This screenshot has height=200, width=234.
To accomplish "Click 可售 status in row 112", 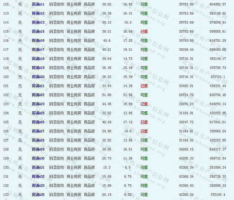I will point(144,4).
